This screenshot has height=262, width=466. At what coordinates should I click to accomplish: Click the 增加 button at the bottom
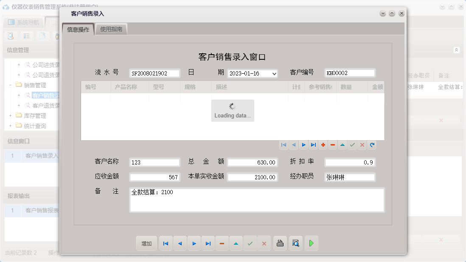coord(146,243)
